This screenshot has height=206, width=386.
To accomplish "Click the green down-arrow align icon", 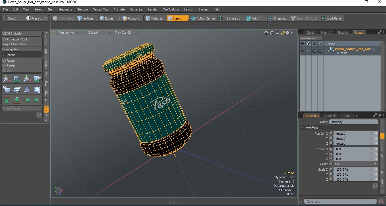I will [17, 100].
